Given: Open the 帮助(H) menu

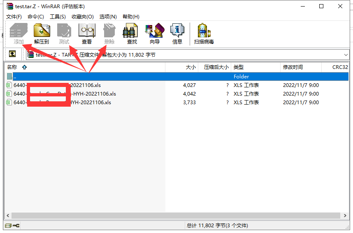Looking at the screenshot, I should [131, 16].
